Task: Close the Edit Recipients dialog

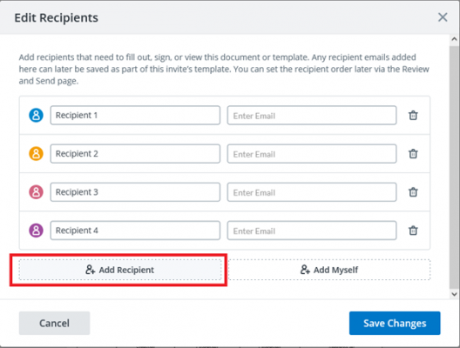Action: [x=443, y=17]
